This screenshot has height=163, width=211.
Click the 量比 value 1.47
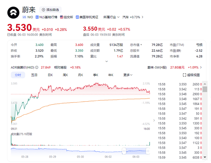click(120, 57)
